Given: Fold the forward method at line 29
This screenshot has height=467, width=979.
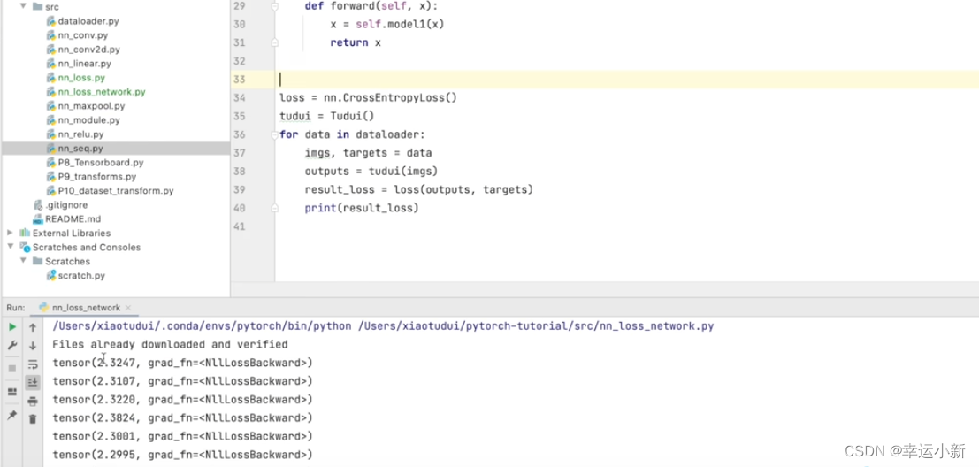Looking at the screenshot, I should point(274,5).
